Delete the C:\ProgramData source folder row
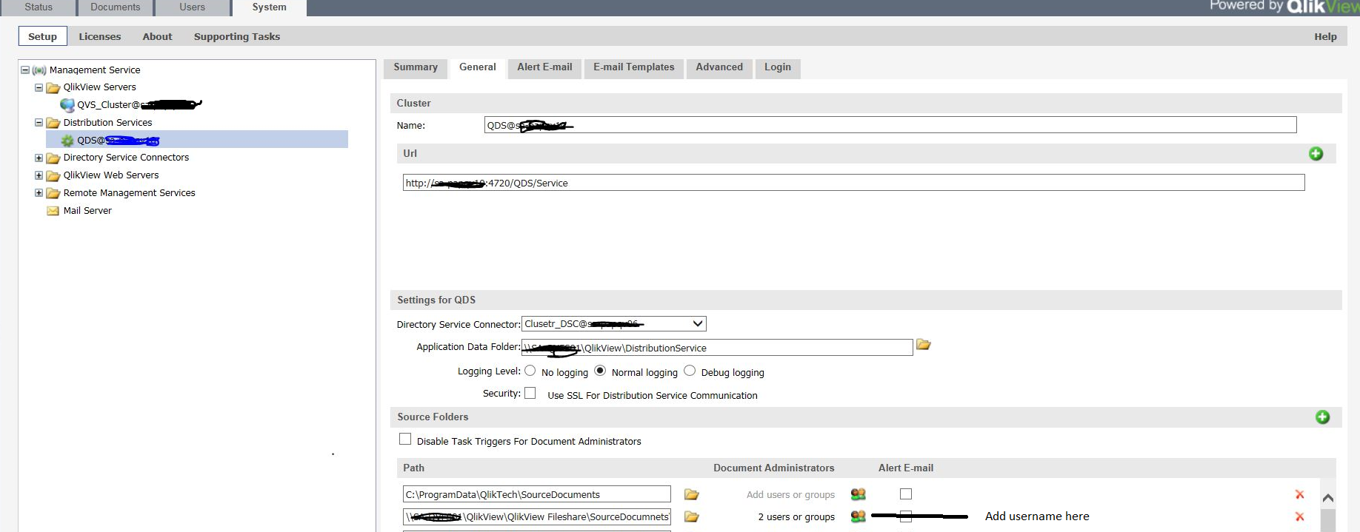 click(1299, 494)
